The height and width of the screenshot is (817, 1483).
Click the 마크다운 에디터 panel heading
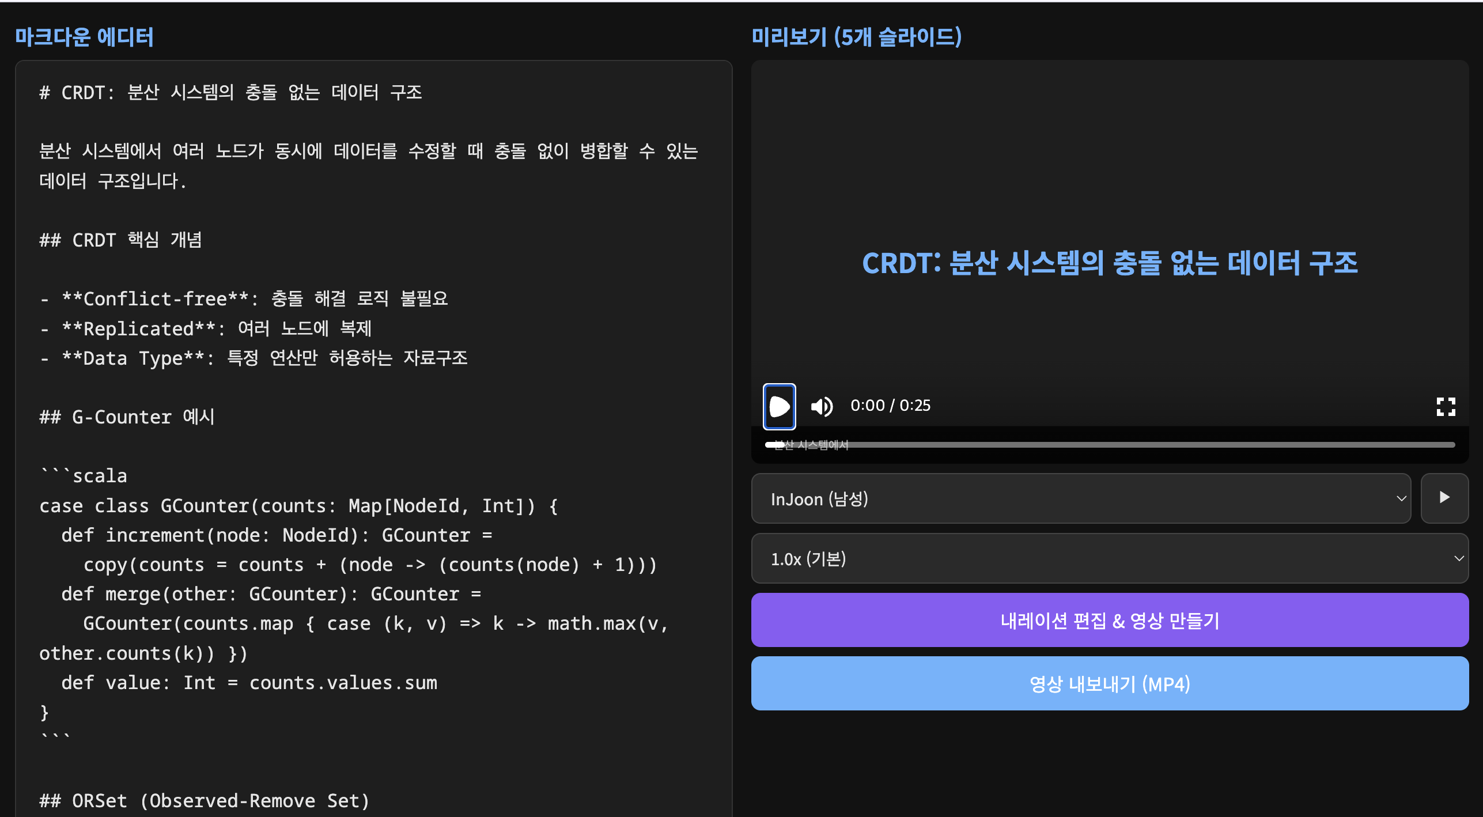[x=84, y=37]
